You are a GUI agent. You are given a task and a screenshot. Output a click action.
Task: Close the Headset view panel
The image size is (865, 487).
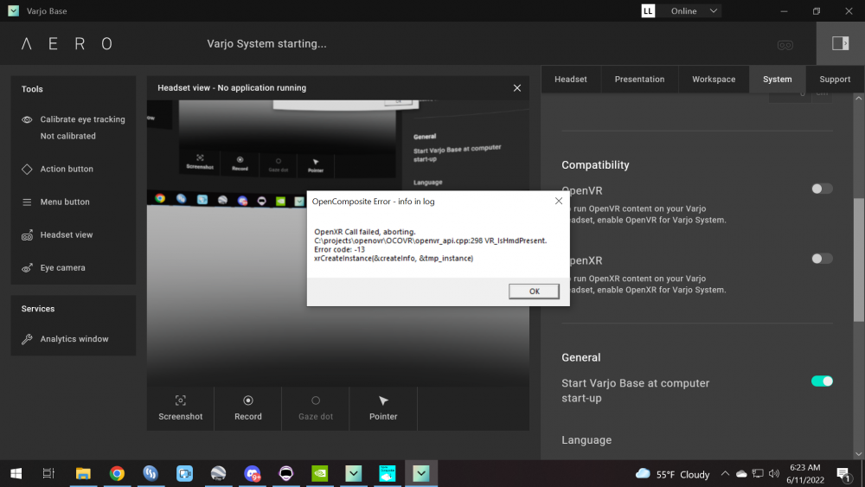(517, 88)
